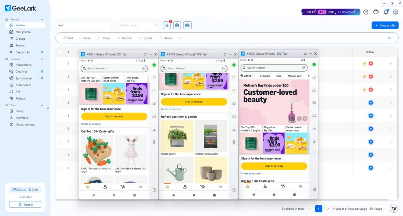This screenshot has height=216, width=403.
Task: Tap the Amazon account icon in #1799 phone
Action: pyautogui.click(x=185, y=187)
